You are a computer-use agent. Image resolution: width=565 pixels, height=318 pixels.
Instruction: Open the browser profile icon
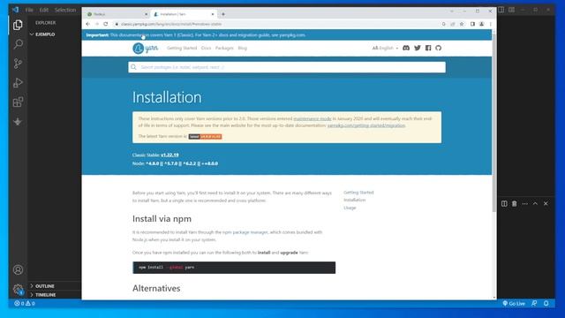[x=481, y=24]
